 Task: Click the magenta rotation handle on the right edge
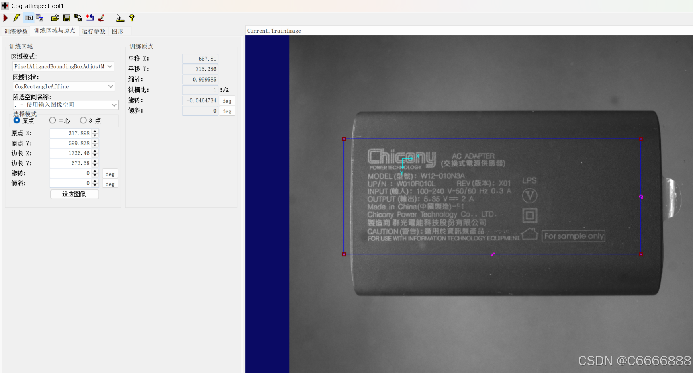[x=641, y=197]
